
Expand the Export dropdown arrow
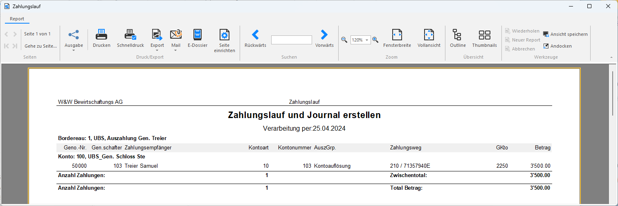coord(157,50)
